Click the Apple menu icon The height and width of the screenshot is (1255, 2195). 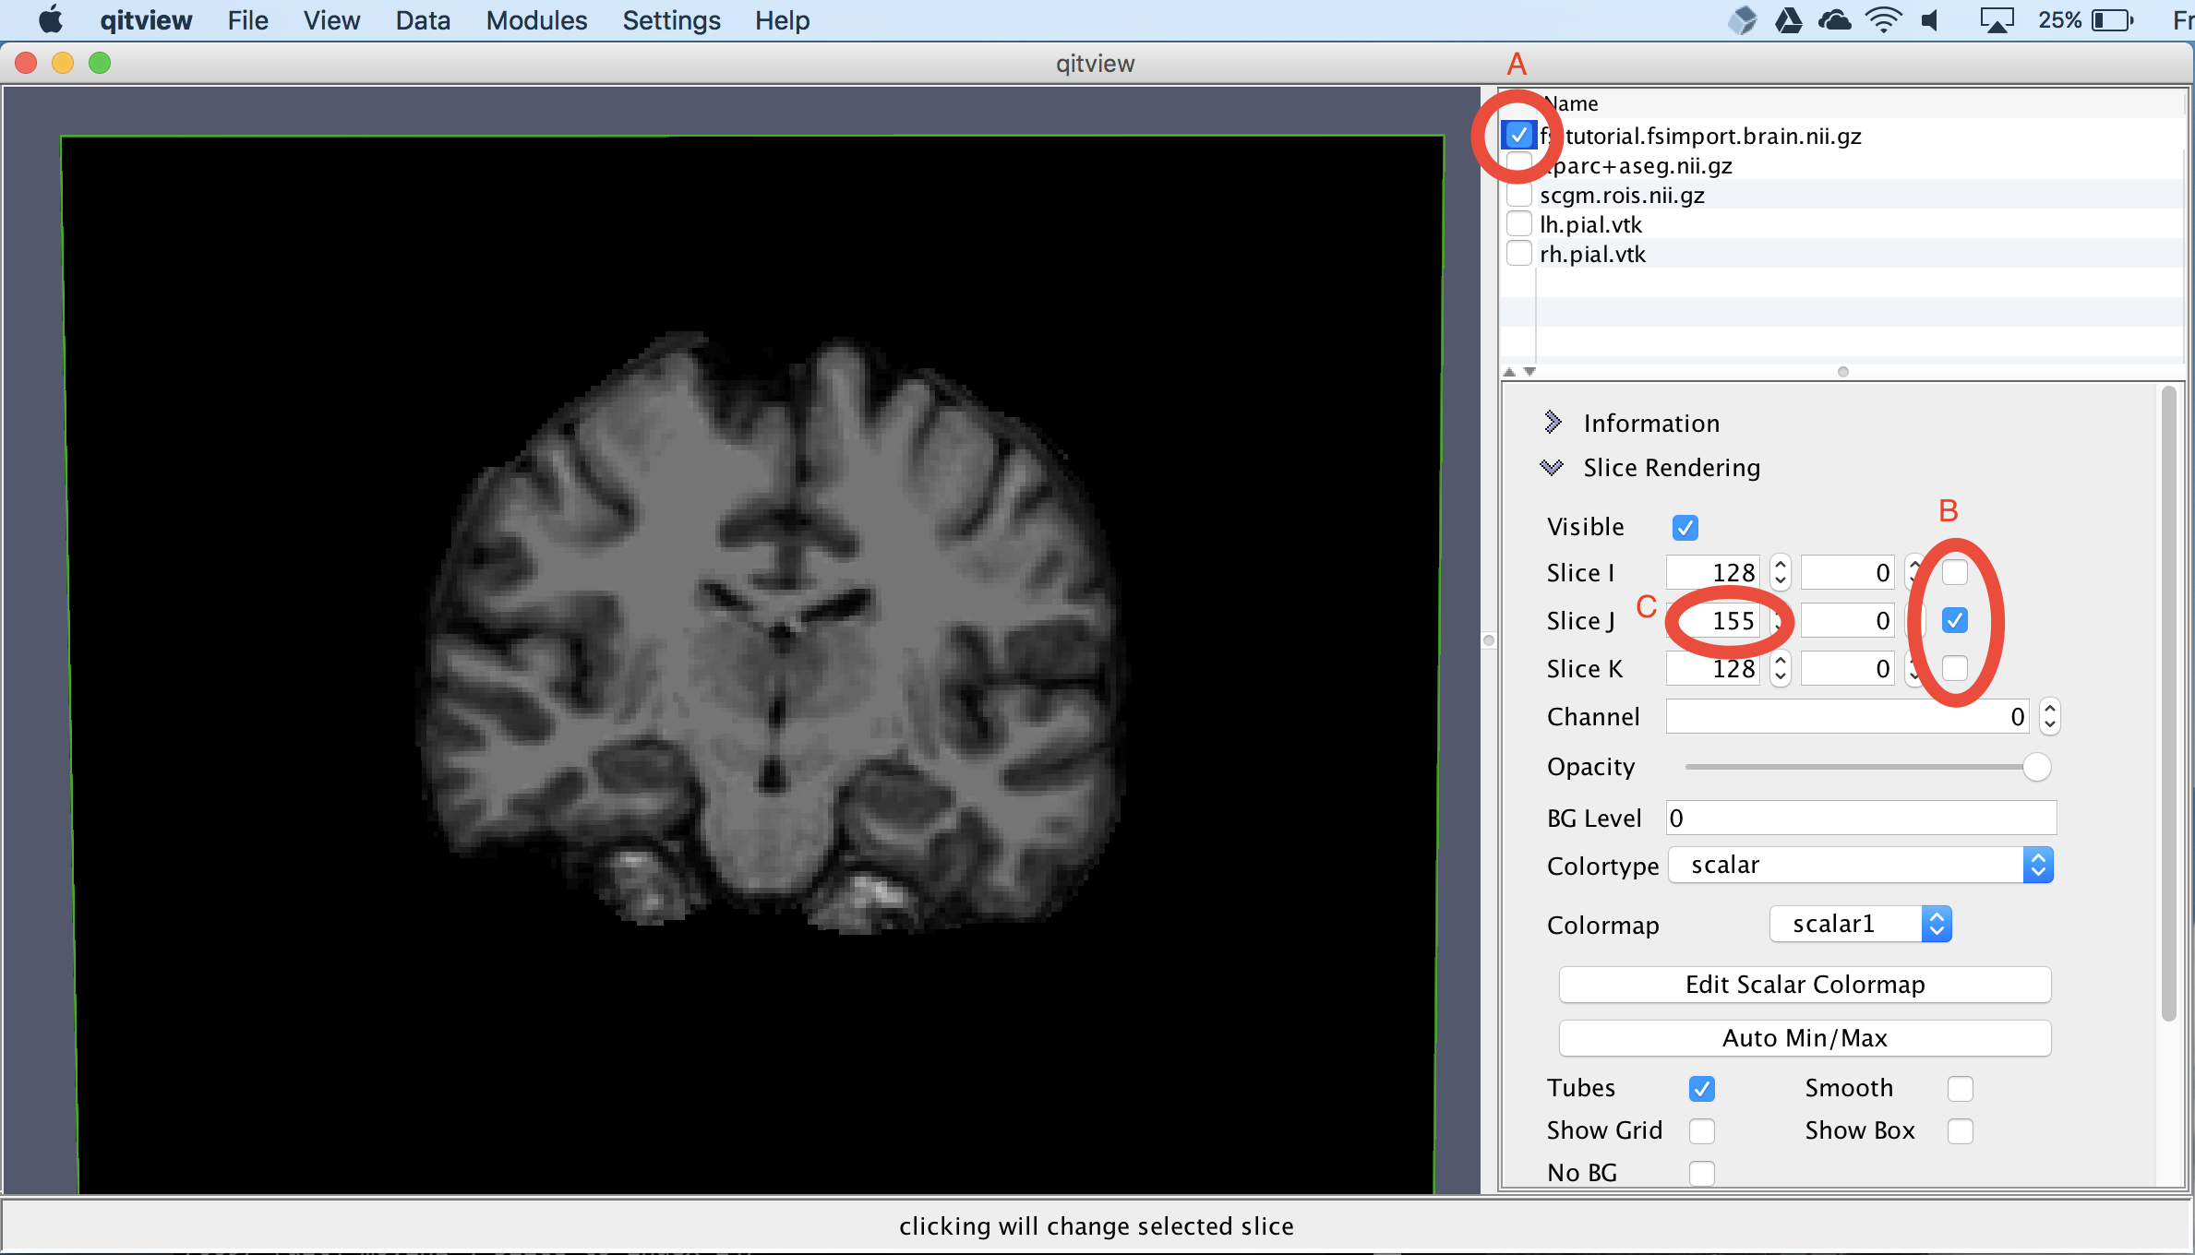(50, 19)
